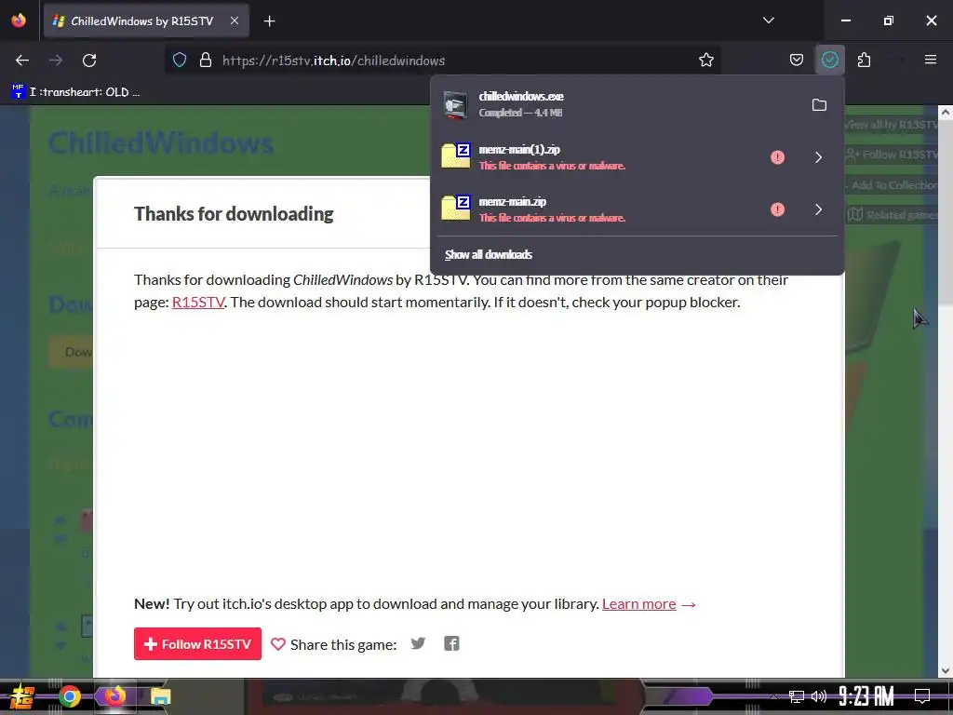
Task: Open the tracking protection shield icon
Action: click(180, 61)
